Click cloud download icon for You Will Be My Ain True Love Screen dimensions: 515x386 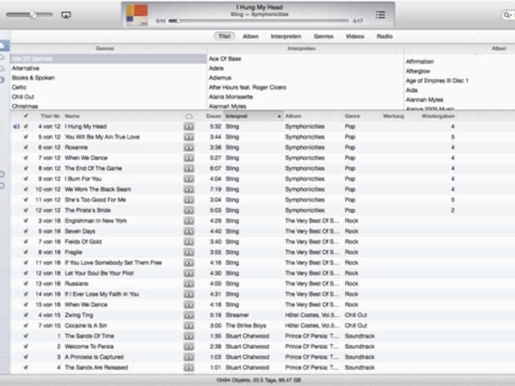(x=189, y=137)
